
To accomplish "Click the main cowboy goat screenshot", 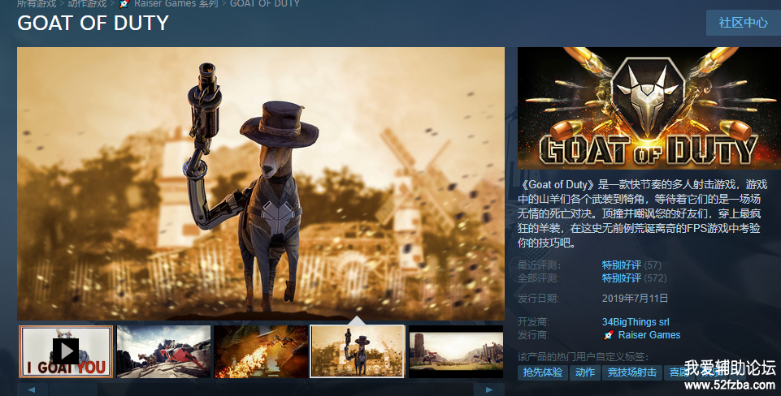I will (x=261, y=183).
